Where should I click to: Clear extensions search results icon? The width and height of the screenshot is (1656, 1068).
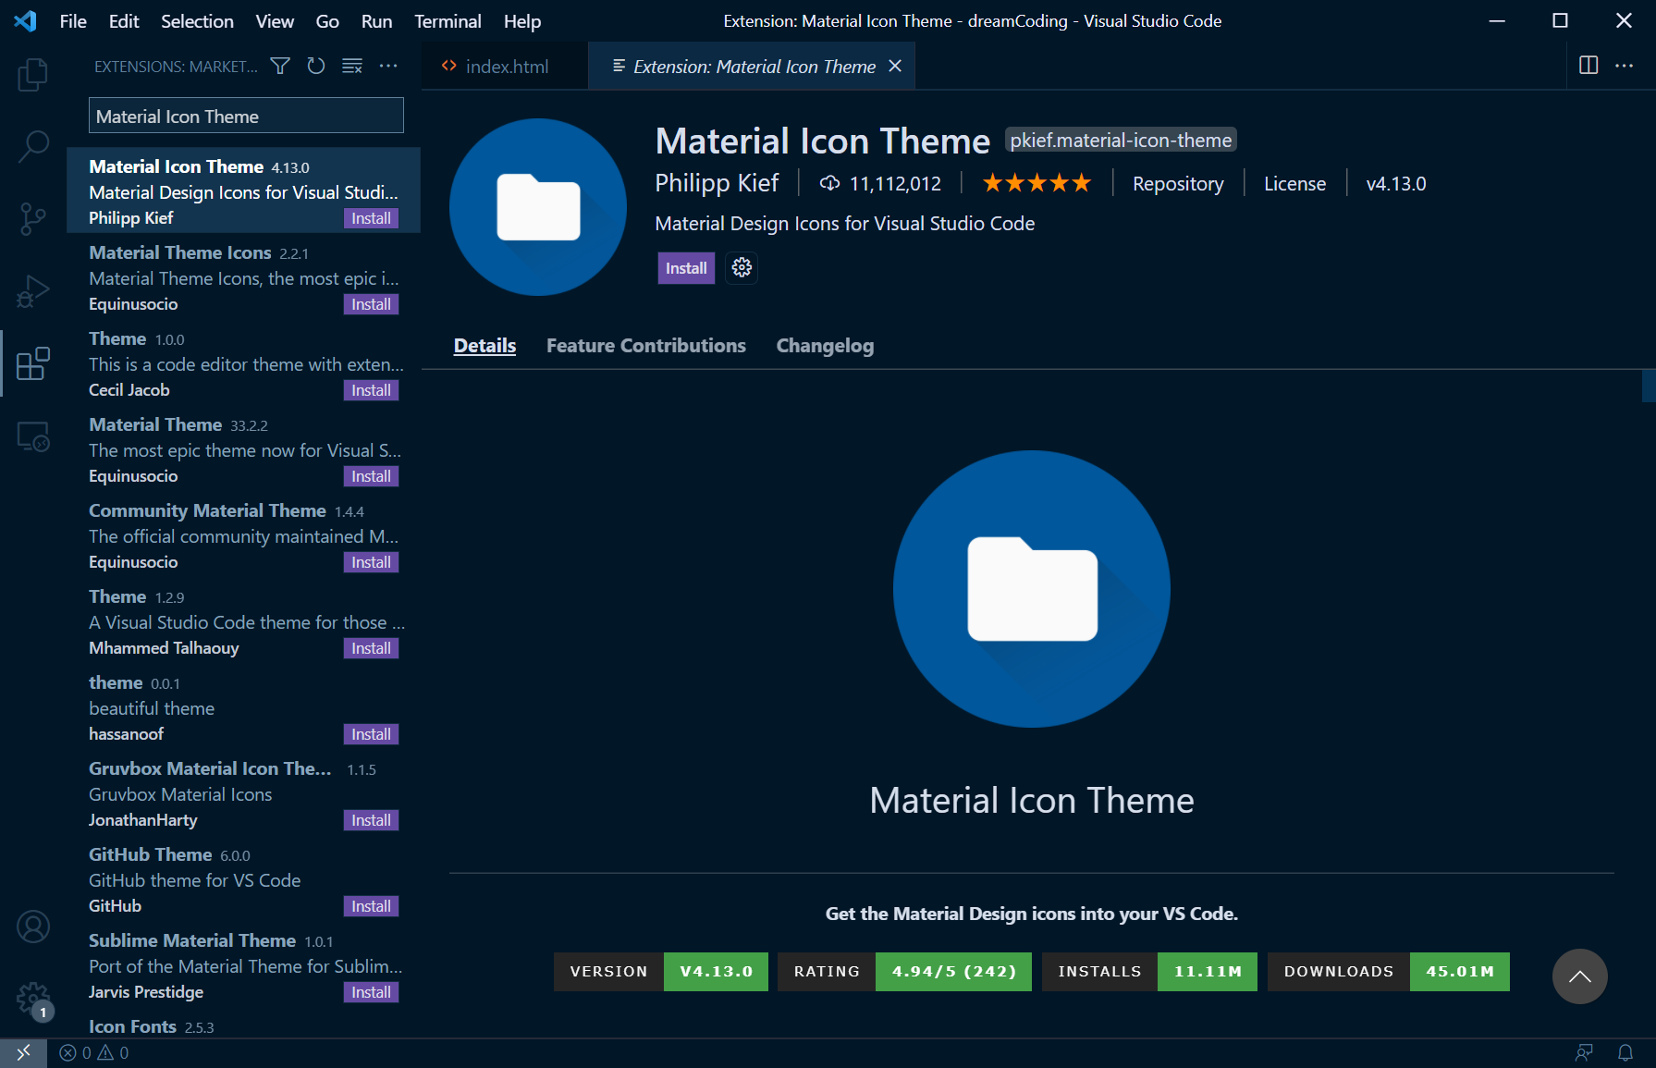coord(352,66)
